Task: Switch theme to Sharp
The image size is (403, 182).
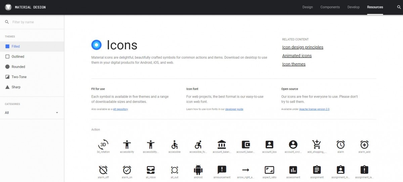Action: tap(32, 87)
